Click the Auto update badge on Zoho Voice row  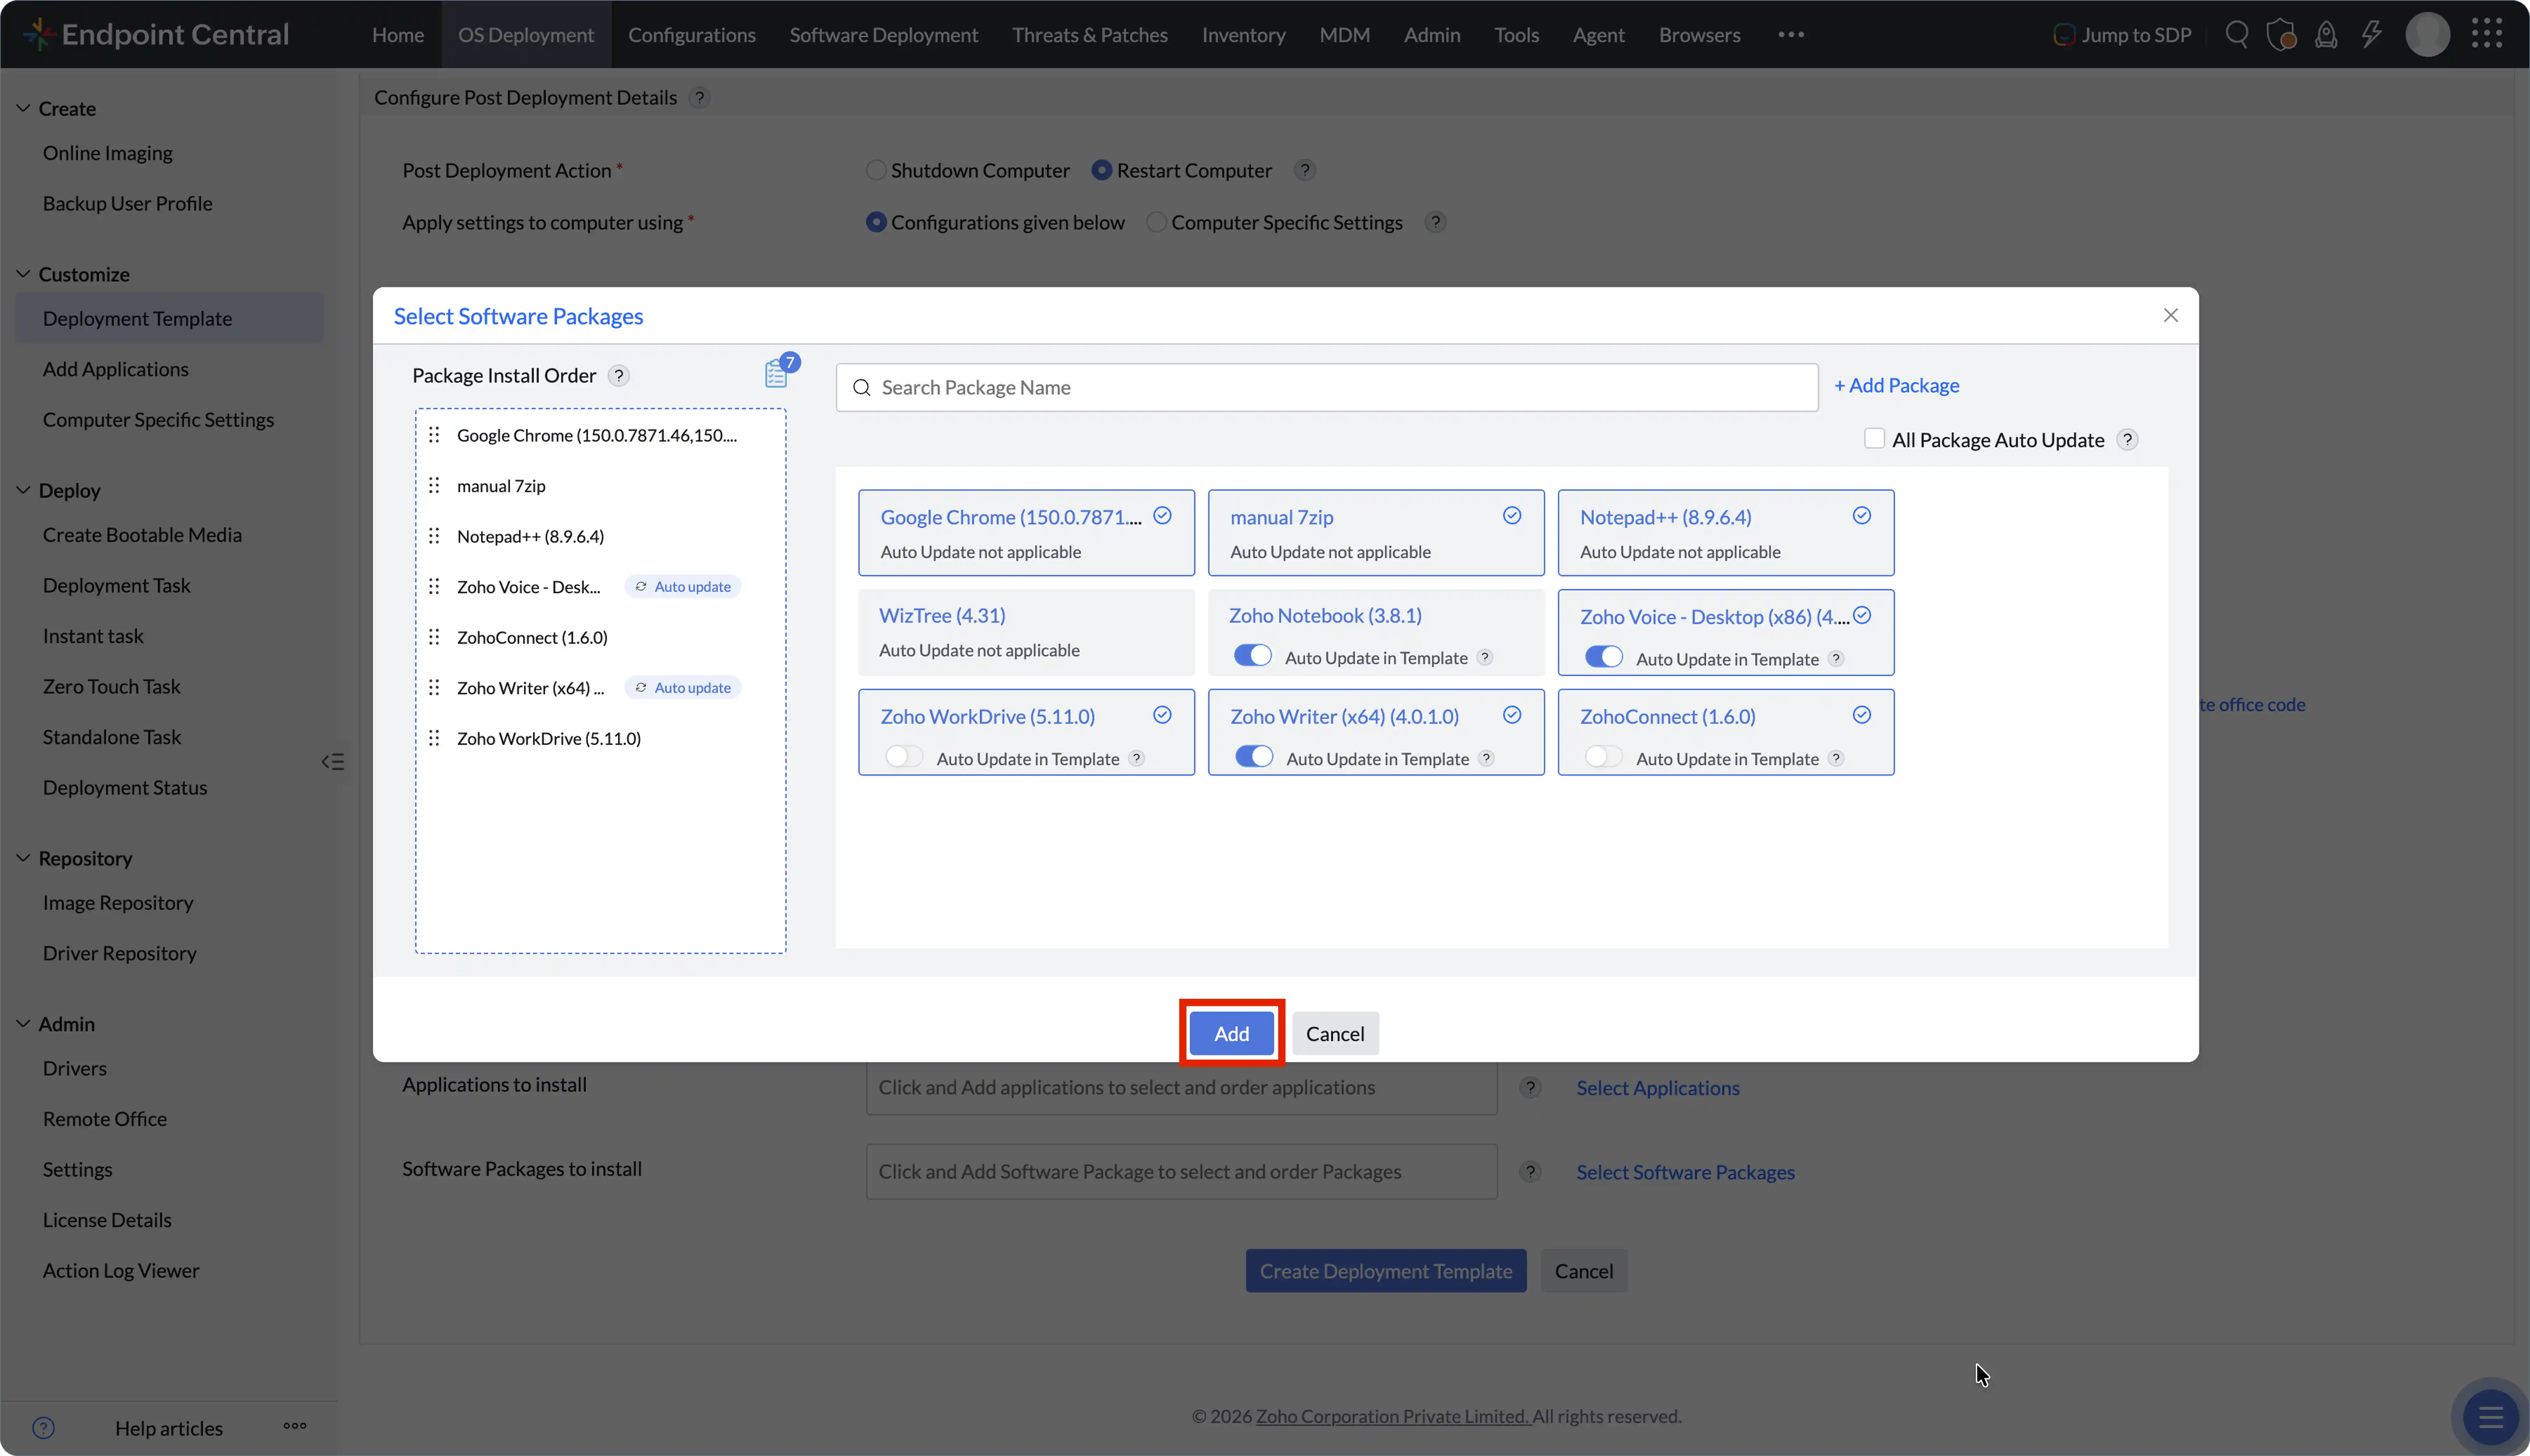tap(683, 587)
